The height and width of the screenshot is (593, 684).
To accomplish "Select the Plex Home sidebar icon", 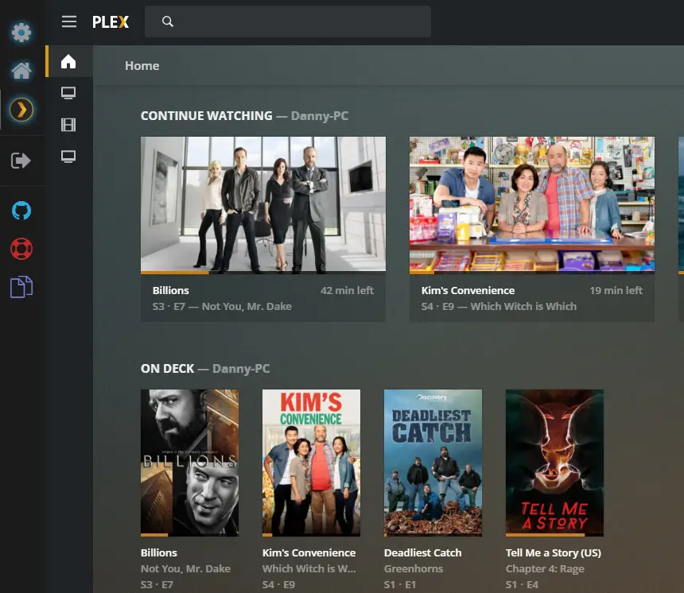I will [68, 61].
